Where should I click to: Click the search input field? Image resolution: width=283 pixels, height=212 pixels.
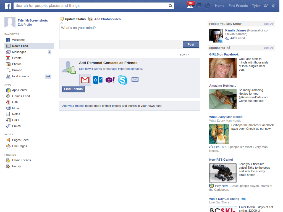pos(91,6)
